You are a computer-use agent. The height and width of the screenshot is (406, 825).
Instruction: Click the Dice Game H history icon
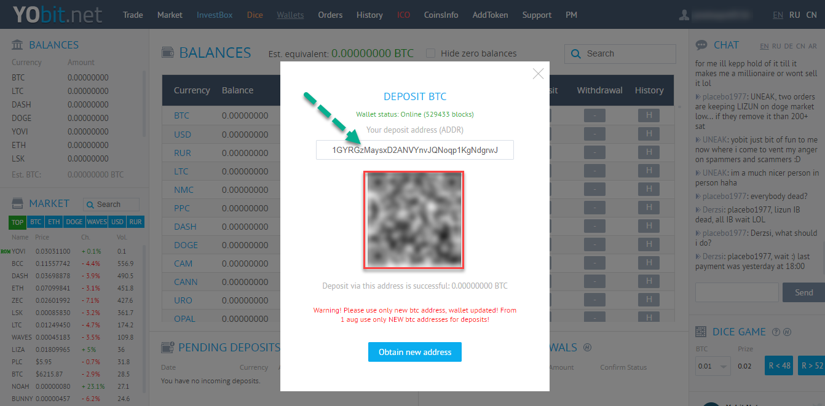coord(787,332)
